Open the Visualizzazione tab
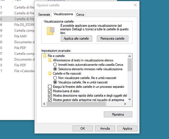Screen dimensions: 169x139 click(x=63, y=14)
